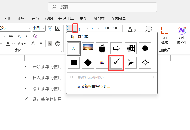Switch to the 视图 tab
This screenshot has width=190, height=130.
[49, 19]
